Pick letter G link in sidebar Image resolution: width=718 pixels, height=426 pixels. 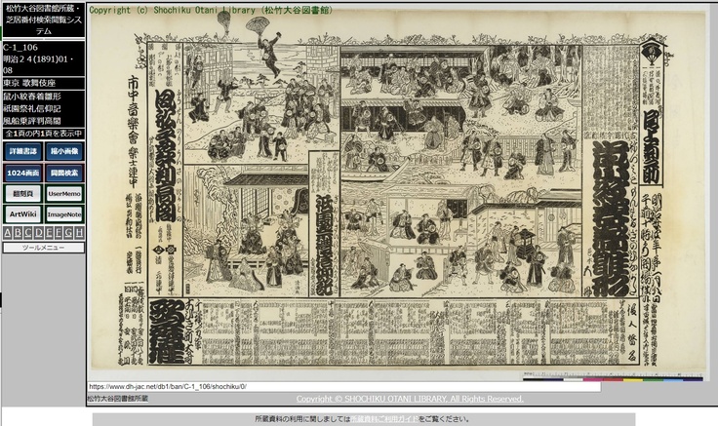click(x=68, y=234)
